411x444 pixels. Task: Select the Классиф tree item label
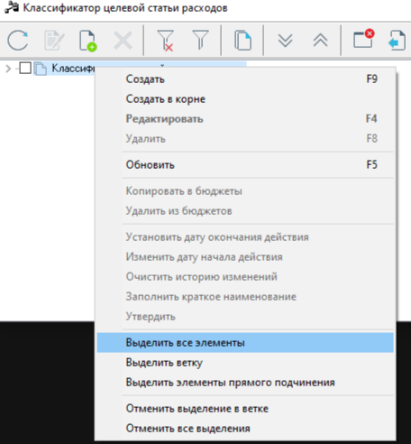coord(73,69)
